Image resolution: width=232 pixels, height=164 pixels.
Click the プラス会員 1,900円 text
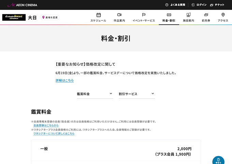pyautogui.click(x=173, y=154)
